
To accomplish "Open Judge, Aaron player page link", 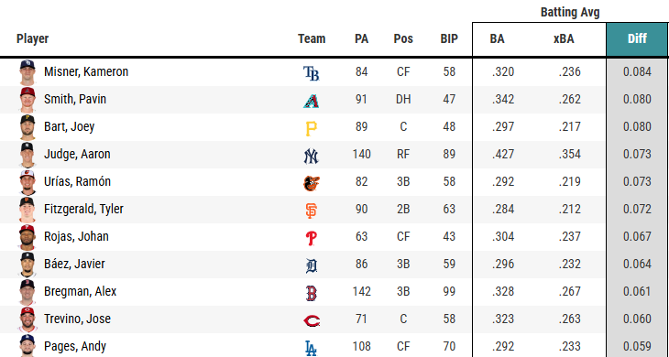I will pos(77,154).
